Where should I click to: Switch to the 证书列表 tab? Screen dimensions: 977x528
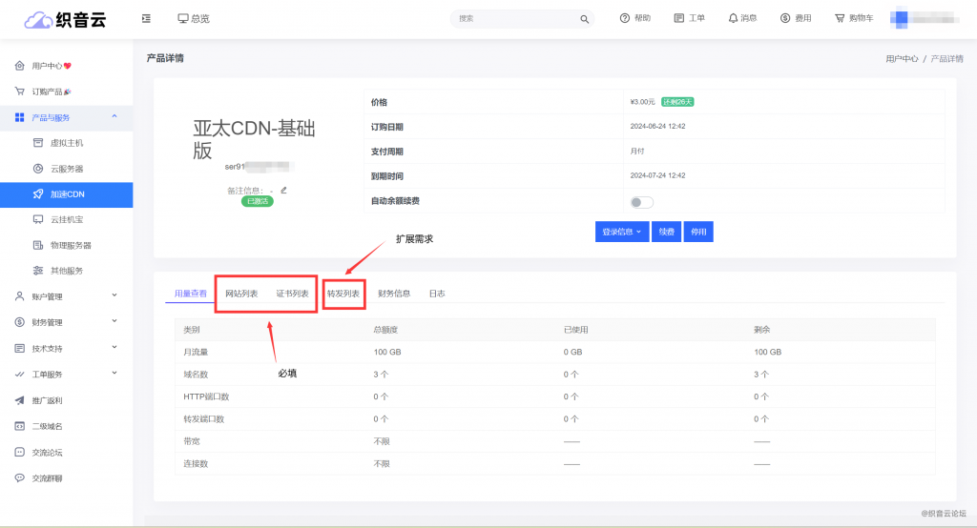[292, 294]
